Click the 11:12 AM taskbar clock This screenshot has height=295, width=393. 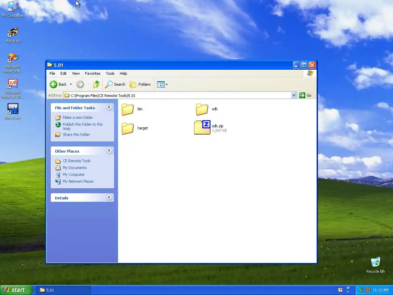point(380,290)
